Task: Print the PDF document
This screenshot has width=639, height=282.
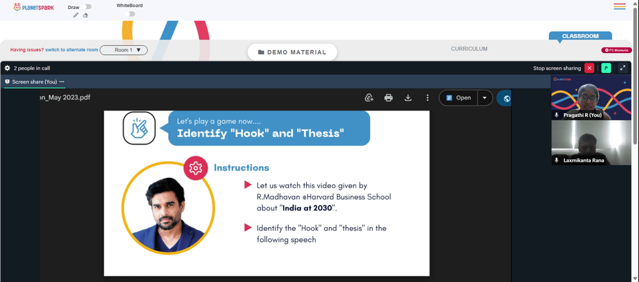Action: coord(389,98)
